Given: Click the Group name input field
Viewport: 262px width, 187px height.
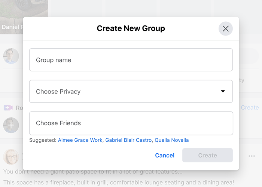Looking at the screenshot, I should pos(131,60).
